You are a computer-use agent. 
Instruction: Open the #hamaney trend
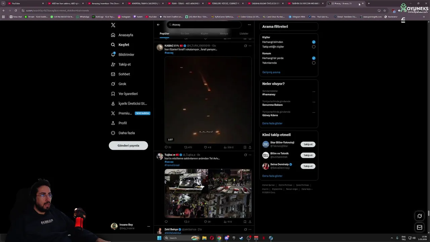[x=269, y=94]
